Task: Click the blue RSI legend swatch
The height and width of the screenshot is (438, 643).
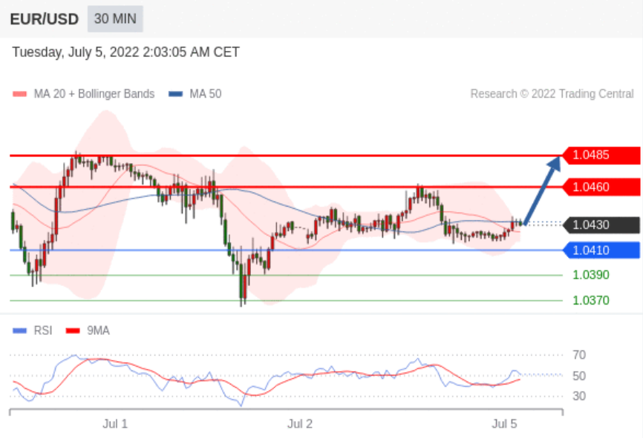Action: point(20,331)
